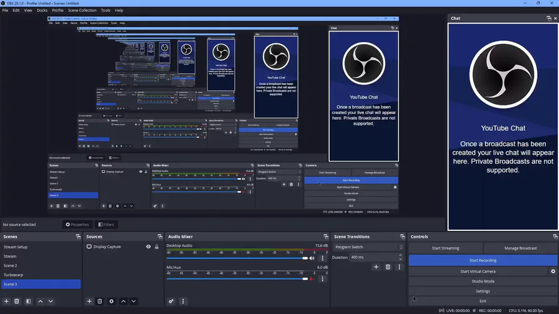Move scene up with arrow icon
The image size is (559, 314).
pos(40,301)
